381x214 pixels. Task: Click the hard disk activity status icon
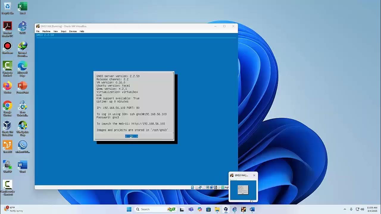click(x=192, y=187)
